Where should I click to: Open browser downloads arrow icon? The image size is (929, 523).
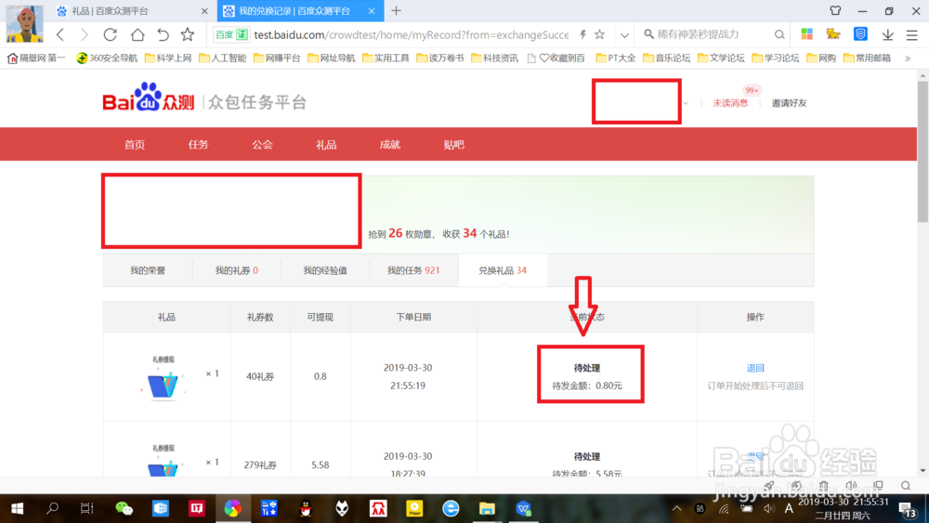(887, 35)
